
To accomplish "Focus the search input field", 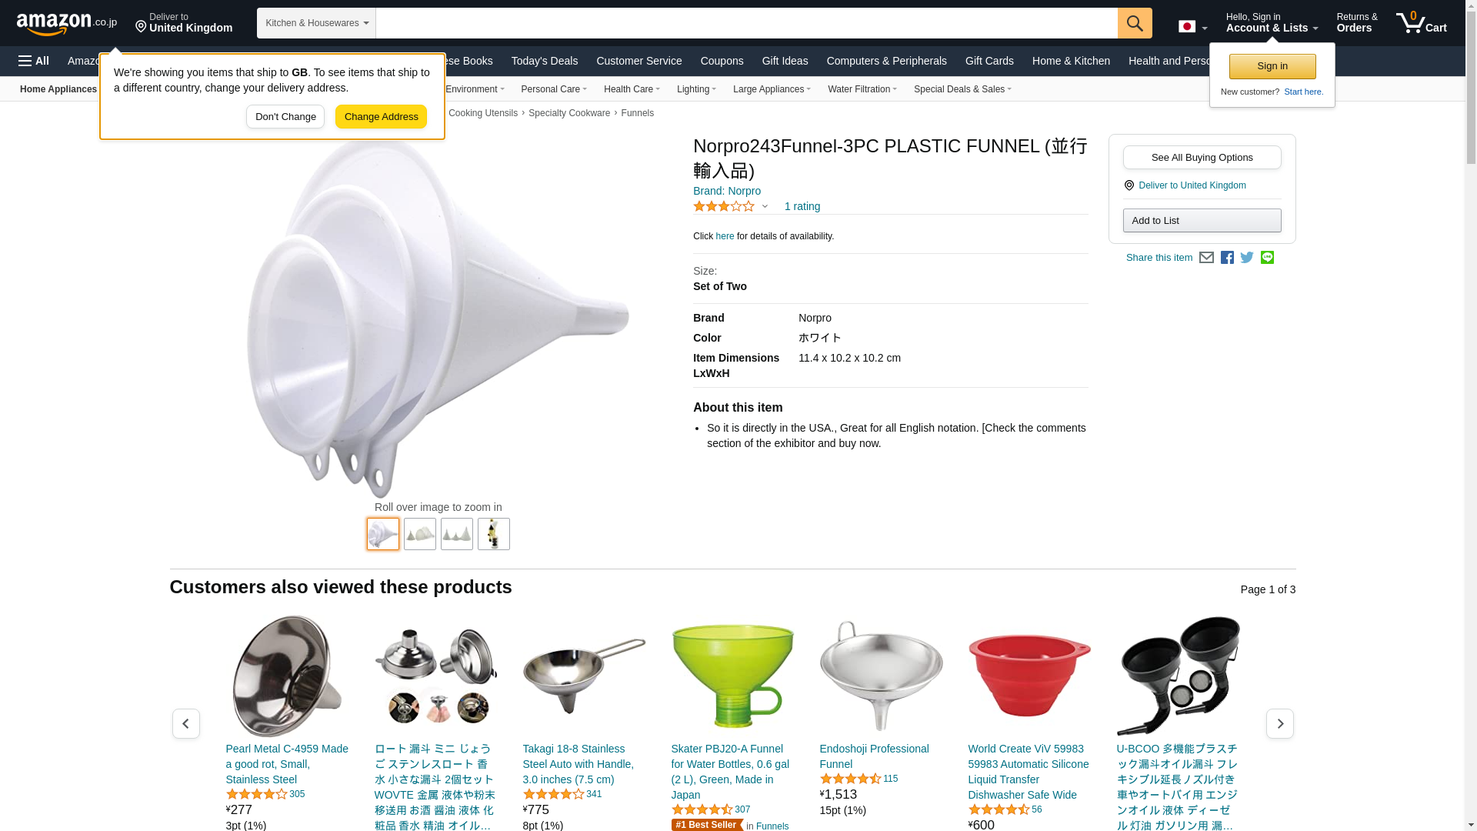I will (x=746, y=23).
